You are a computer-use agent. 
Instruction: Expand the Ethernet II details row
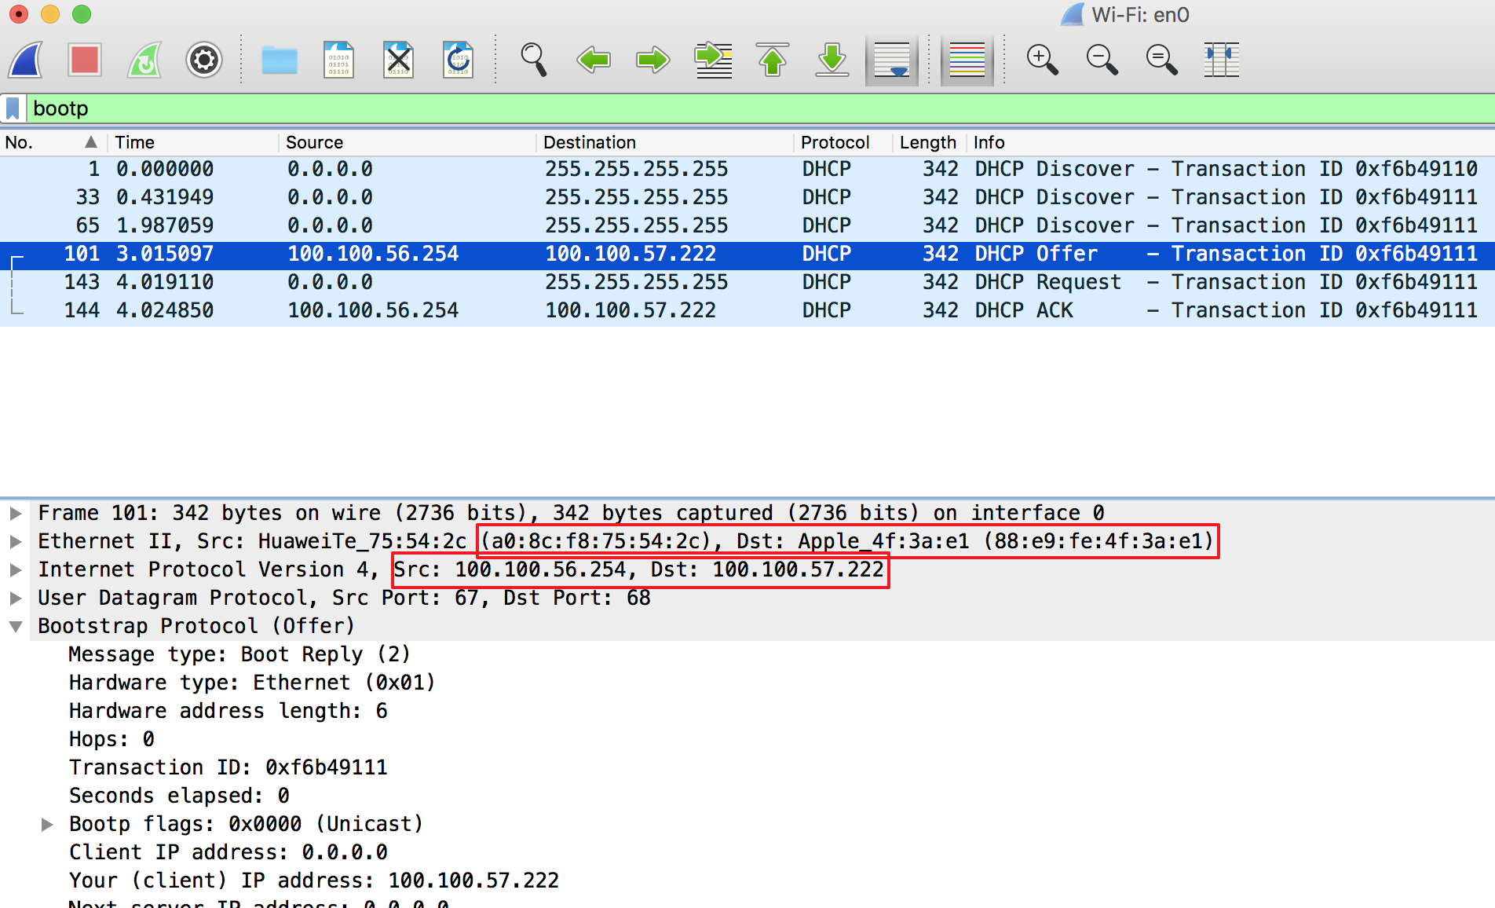coord(16,540)
